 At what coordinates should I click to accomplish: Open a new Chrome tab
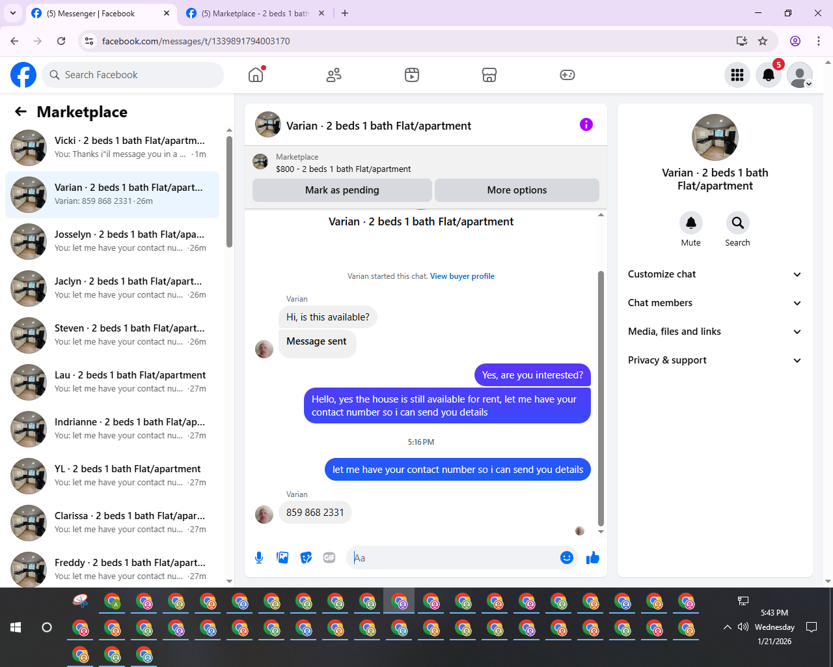pos(345,13)
